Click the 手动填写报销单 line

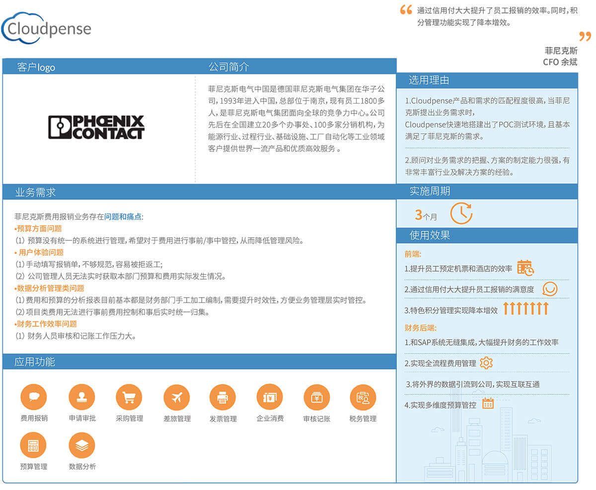pyautogui.click(x=88, y=264)
